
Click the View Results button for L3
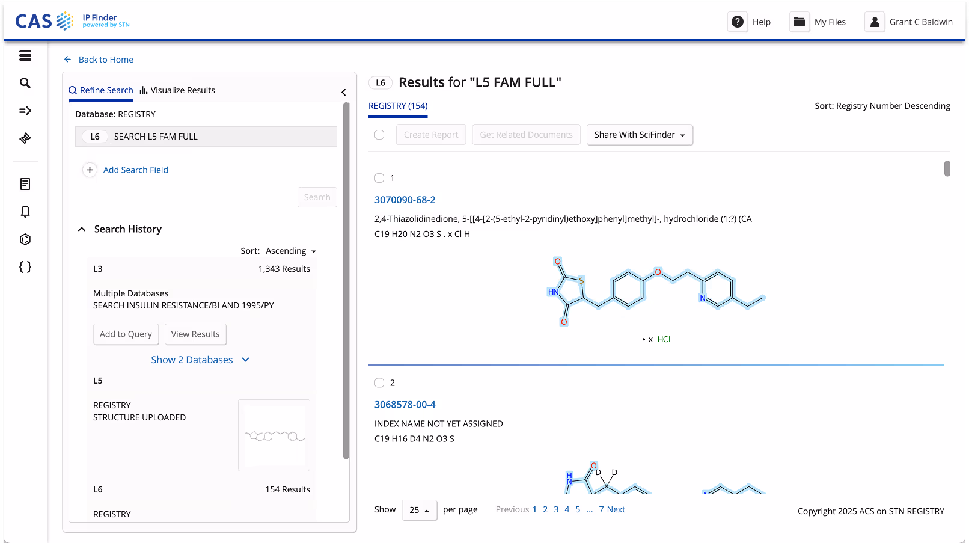(x=195, y=334)
